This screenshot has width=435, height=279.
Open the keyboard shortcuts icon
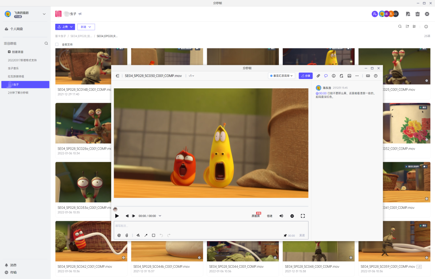click(x=368, y=75)
